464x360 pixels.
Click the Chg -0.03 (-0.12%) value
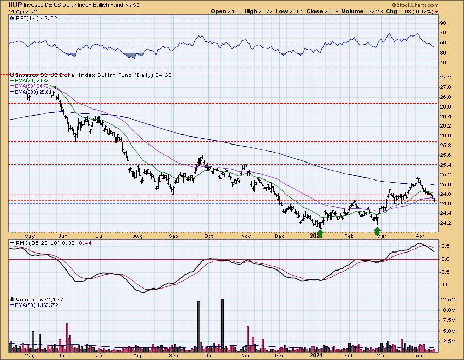(410, 11)
